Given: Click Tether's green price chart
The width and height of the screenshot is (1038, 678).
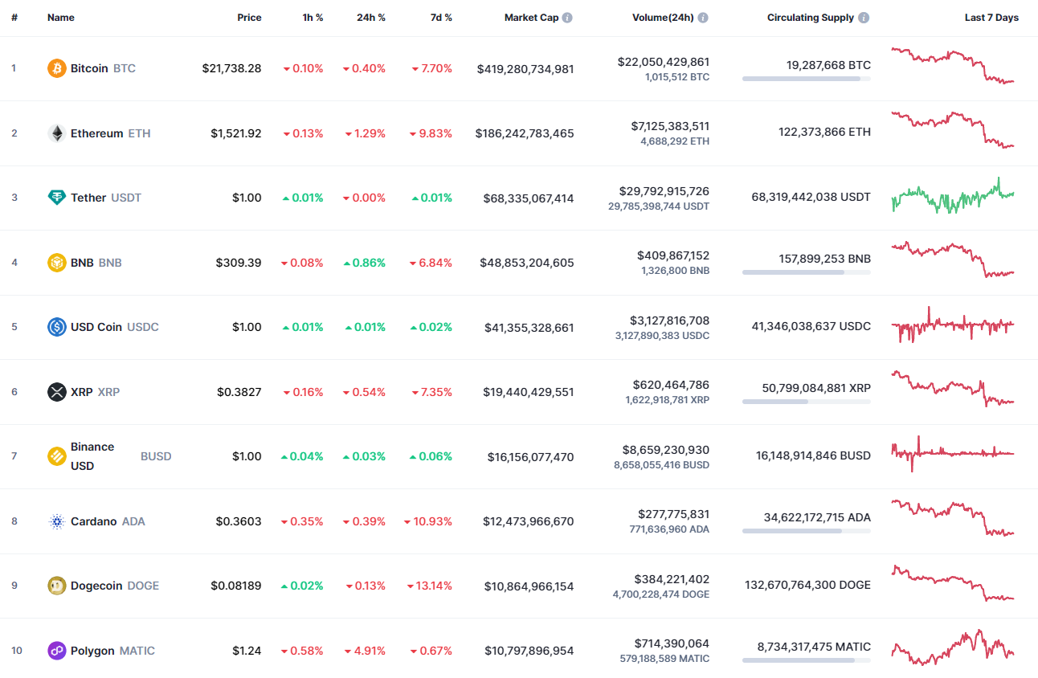Looking at the screenshot, I should click(952, 198).
